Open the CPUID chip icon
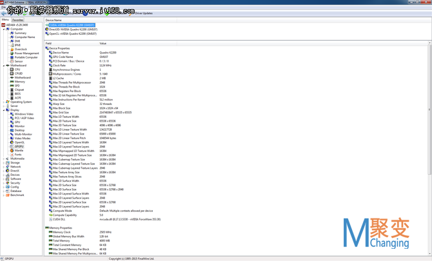432x261 pixels. (x=12, y=73)
